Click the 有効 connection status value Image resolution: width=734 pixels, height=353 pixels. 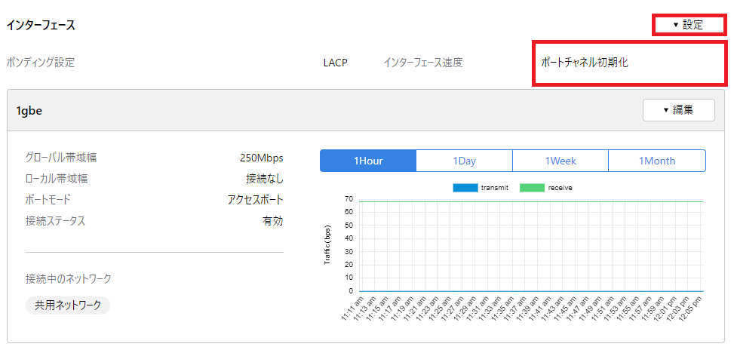[x=272, y=221]
